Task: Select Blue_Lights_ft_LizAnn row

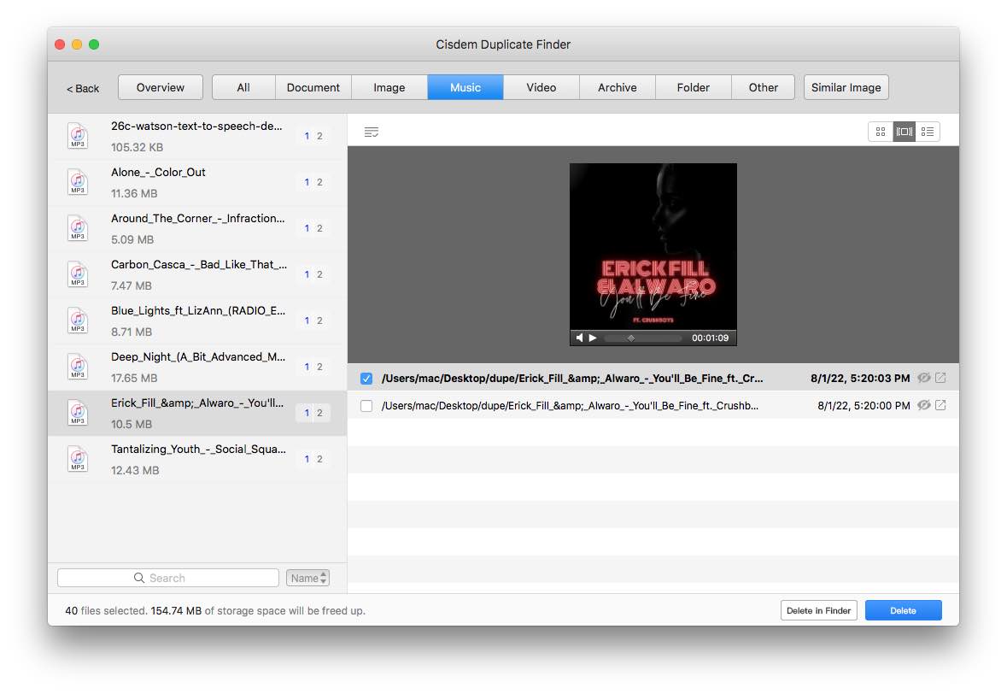Action: click(197, 321)
